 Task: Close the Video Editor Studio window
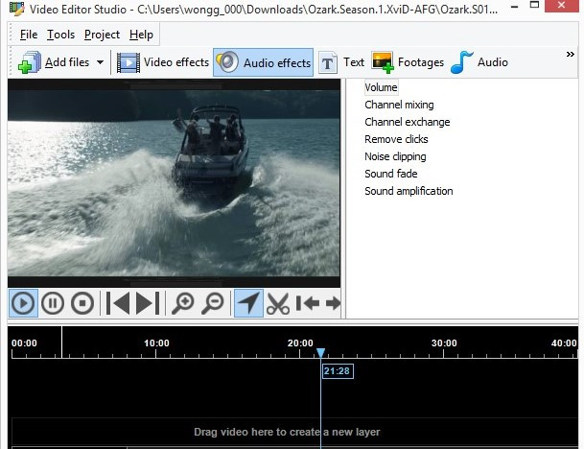click(562, 5)
